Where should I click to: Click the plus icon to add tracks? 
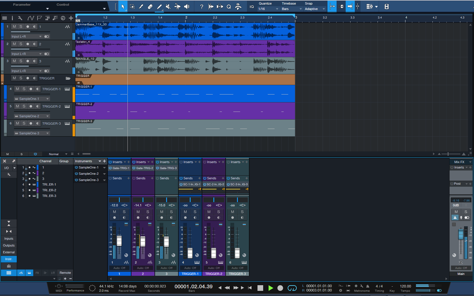tap(71, 18)
